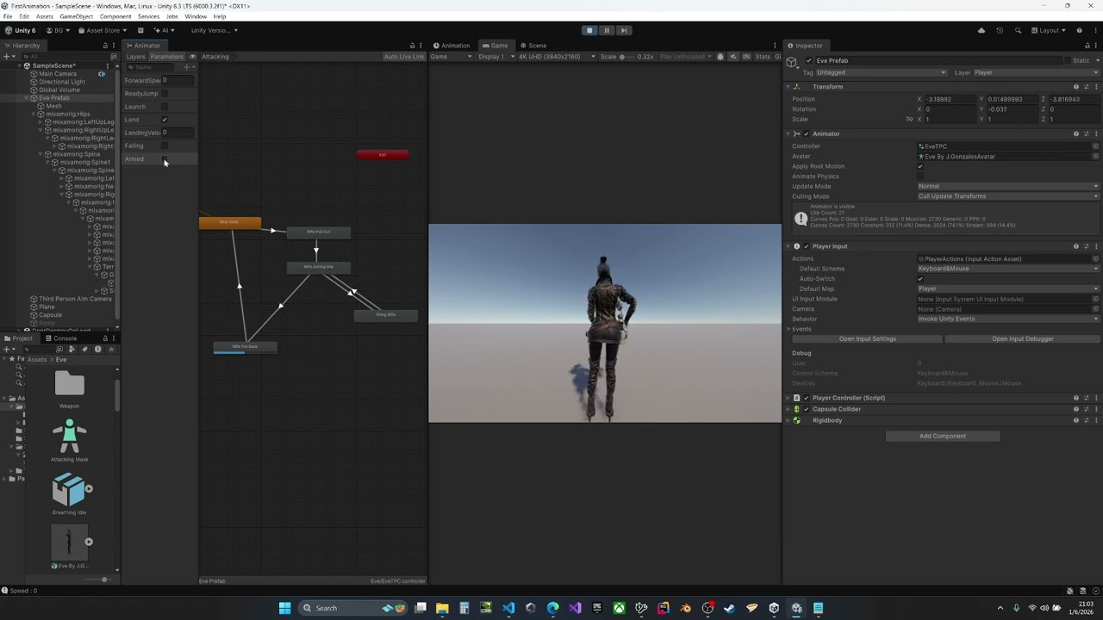
Task: Open Undo History clock icon
Action: tap(1000, 30)
